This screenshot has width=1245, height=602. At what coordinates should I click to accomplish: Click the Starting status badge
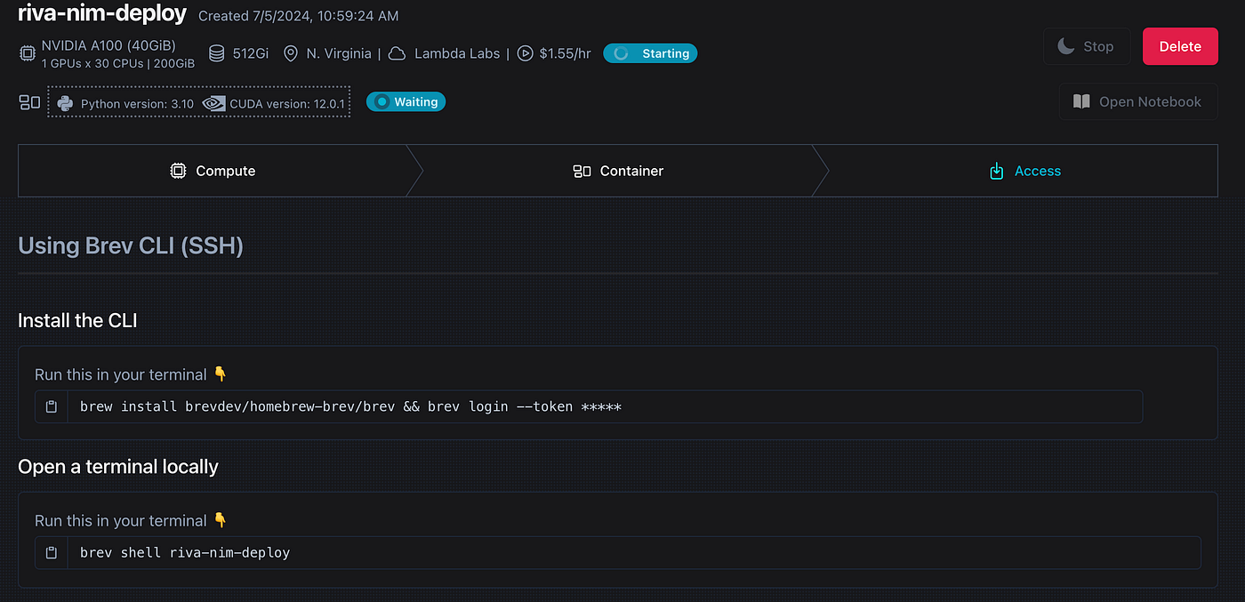point(650,53)
